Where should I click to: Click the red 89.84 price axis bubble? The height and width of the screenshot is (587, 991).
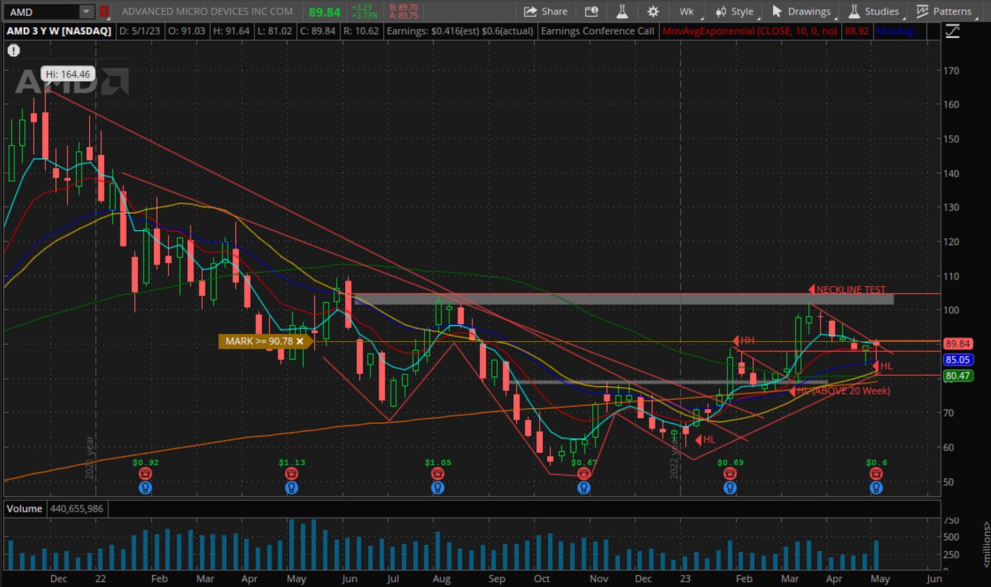point(958,345)
